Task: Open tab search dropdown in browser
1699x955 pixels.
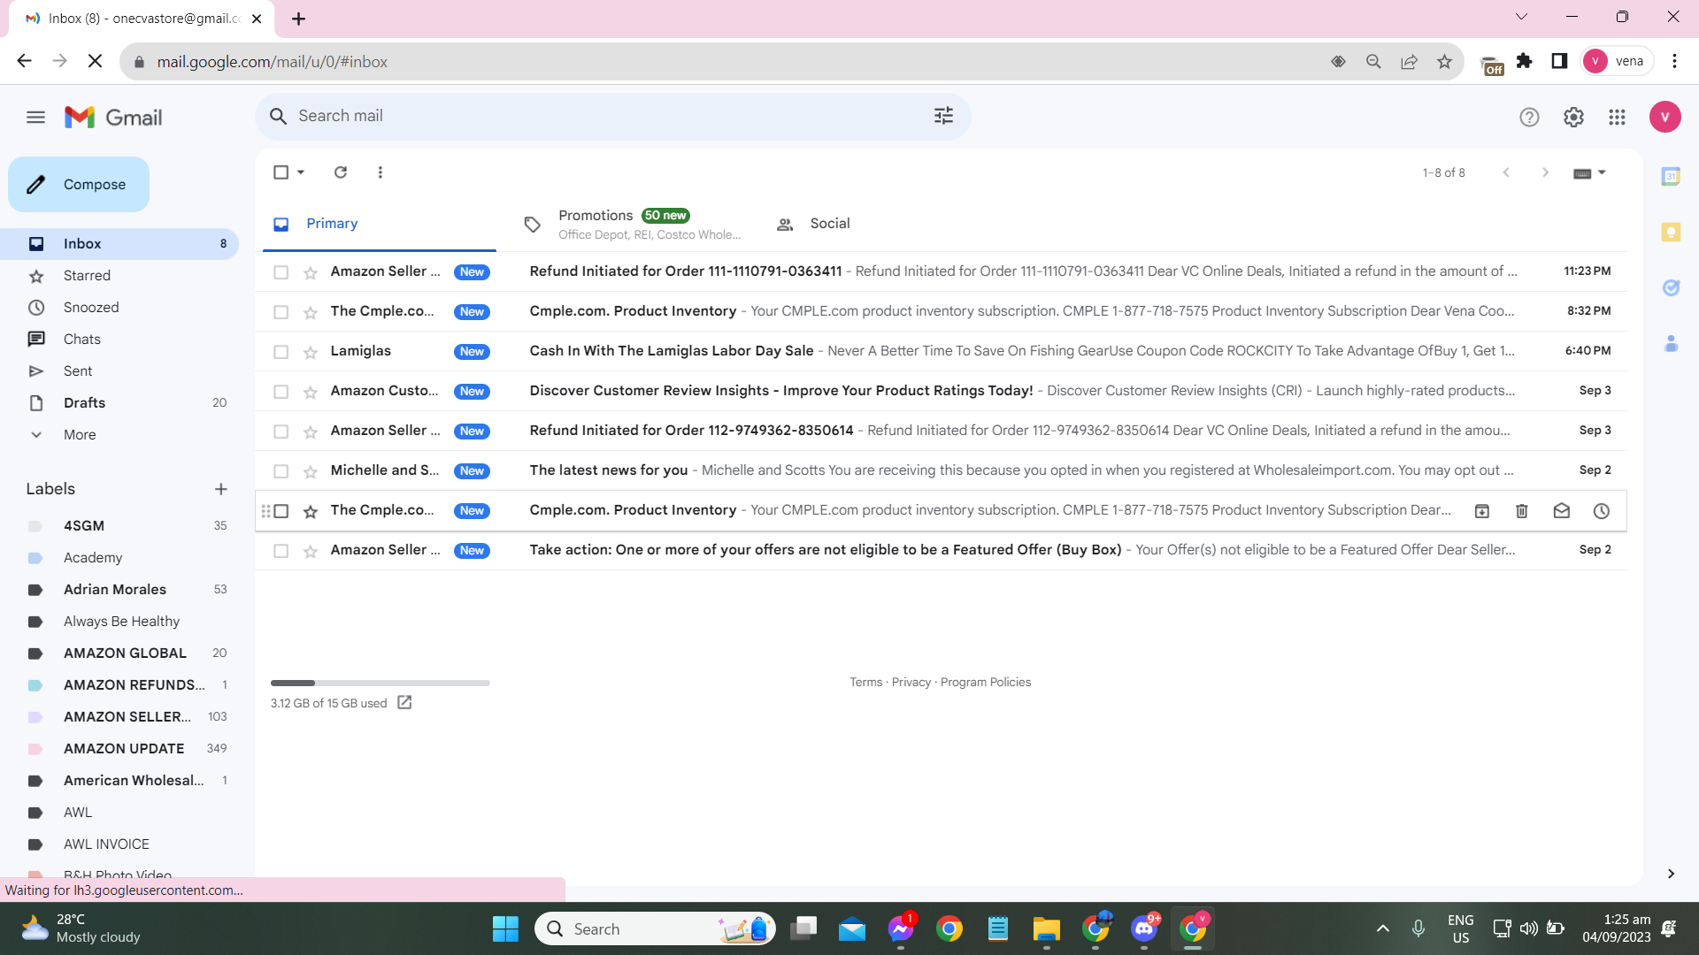Action: coord(1521,17)
